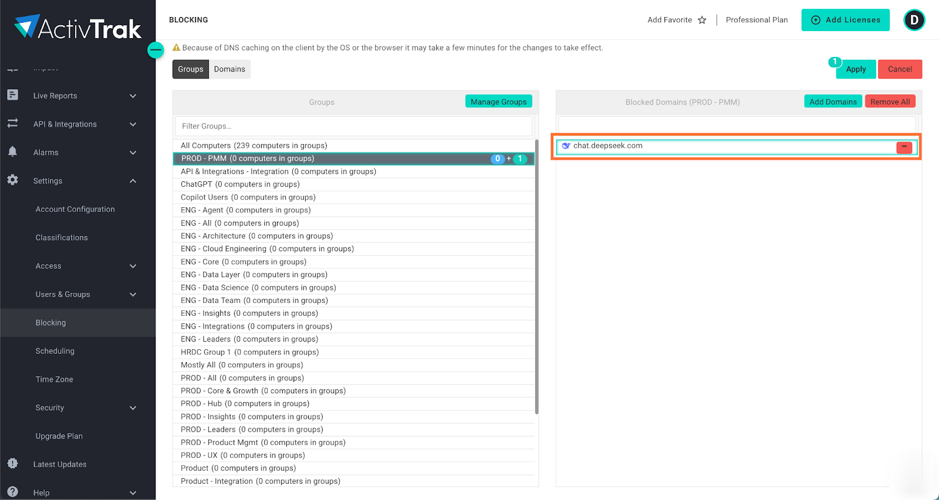939x500 pixels.
Task: Expand the API & Integrations chevron
Action: point(133,124)
